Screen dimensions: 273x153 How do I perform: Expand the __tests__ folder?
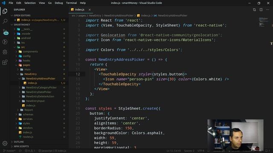pos(26,29)
